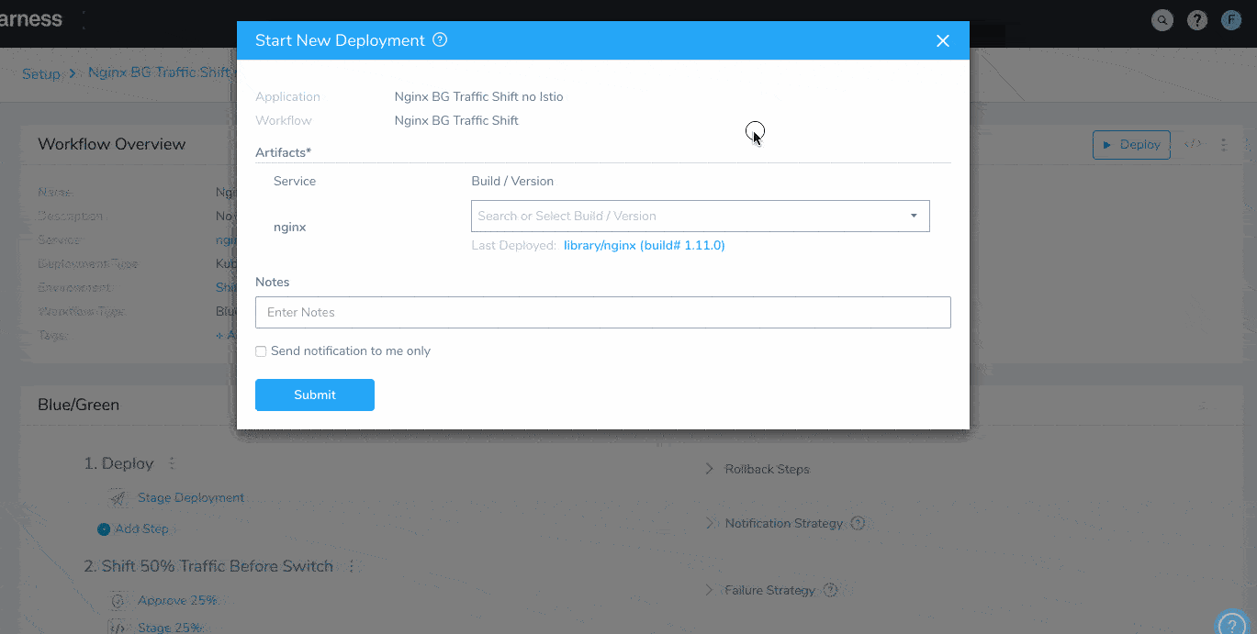Open the Stage 25% step
The image size is (1257, 634).
pos(170,628)
